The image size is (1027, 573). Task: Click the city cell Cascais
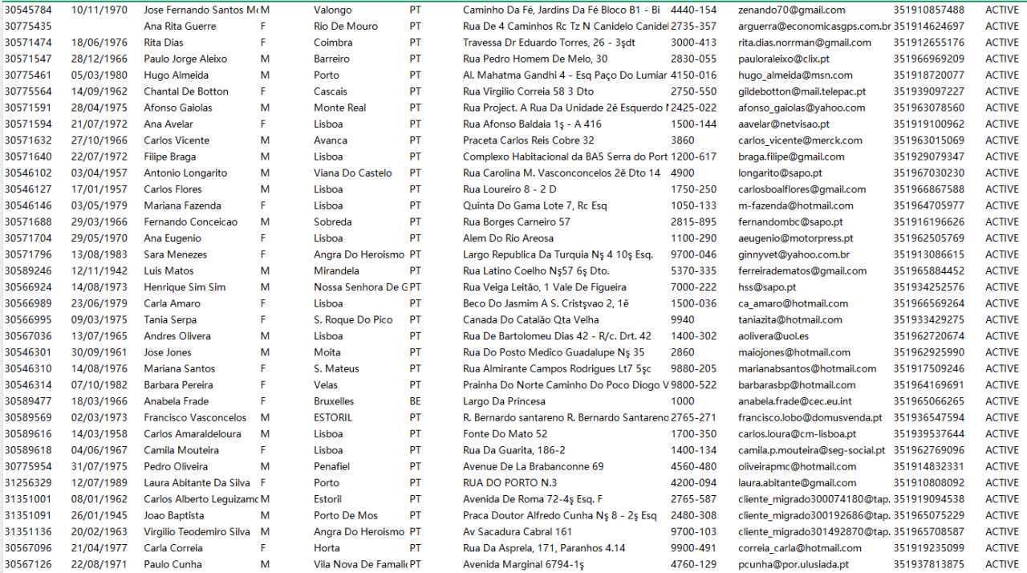pos(331,91)
